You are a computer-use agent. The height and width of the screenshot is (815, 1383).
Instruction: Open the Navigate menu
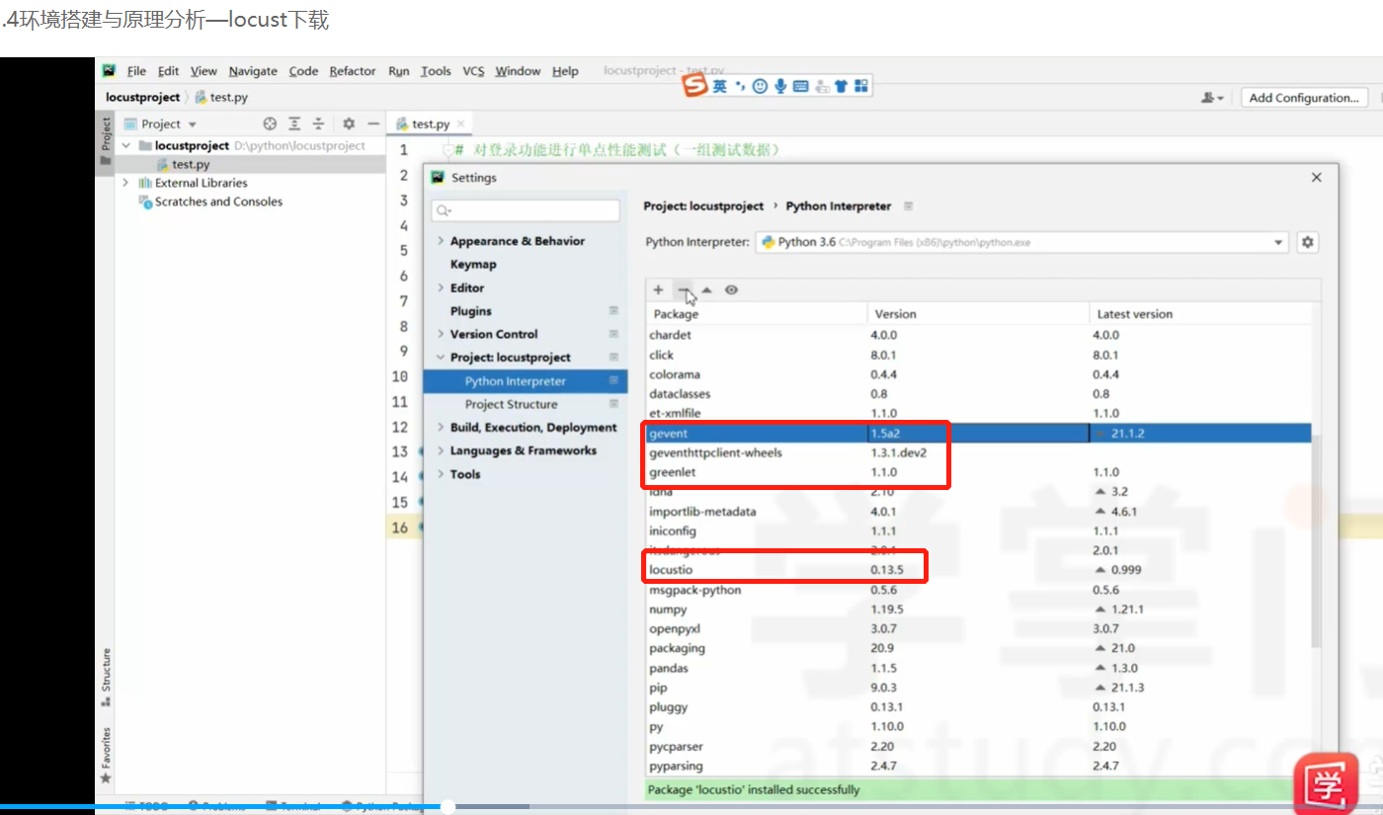(x=253, y=71)
